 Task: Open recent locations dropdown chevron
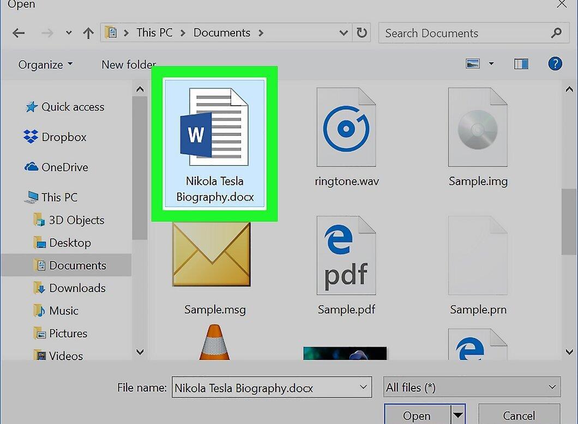tap(69, 33)
